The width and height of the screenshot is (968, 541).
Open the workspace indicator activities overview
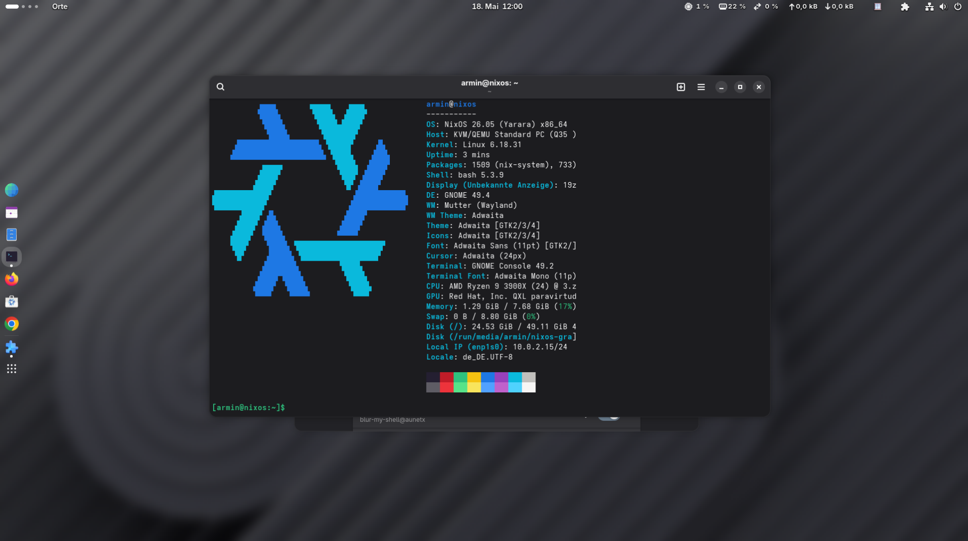[22, 7]
